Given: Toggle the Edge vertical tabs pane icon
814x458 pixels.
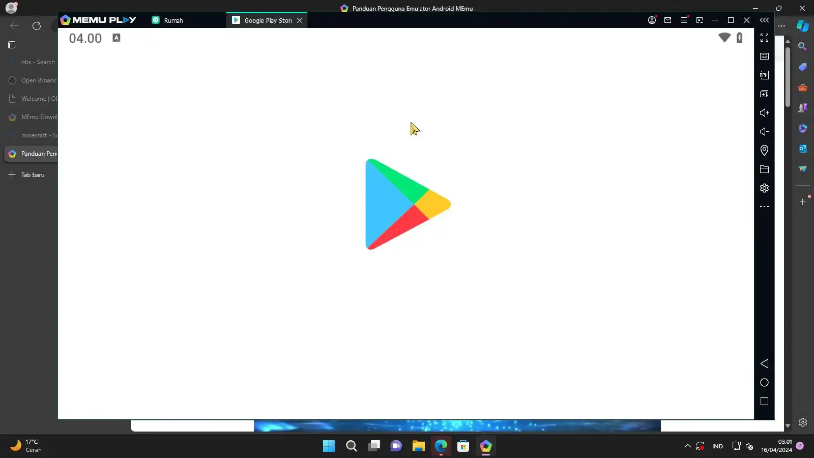Looking at the screenshot, I should (12, 45).
